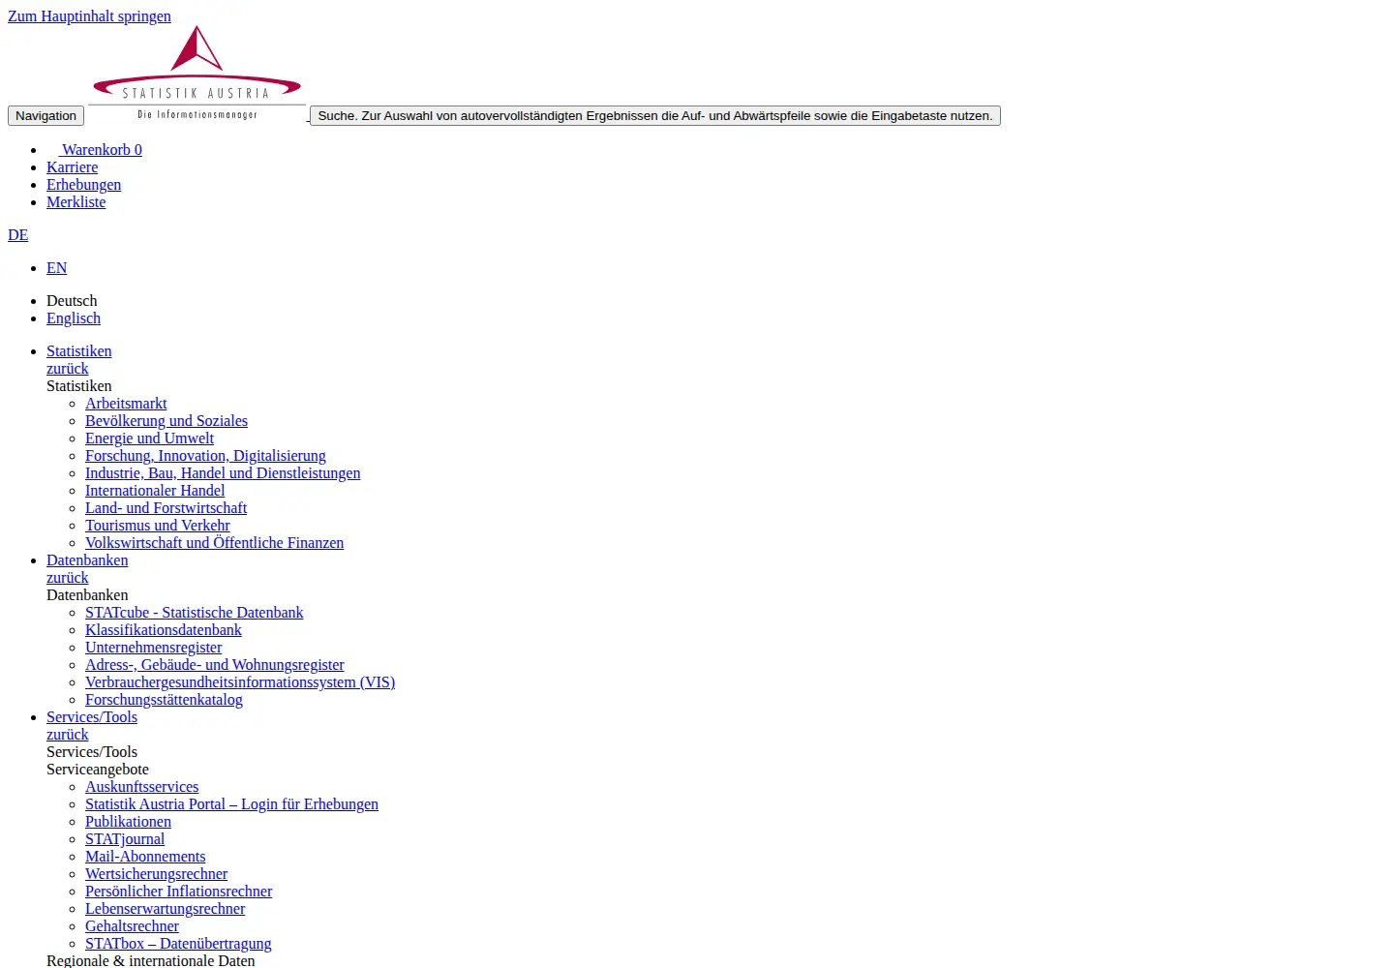The width and height of the screenshot is (1394, 968).
Task: Go to Publikationen
Action: click(x=128, y=822)
